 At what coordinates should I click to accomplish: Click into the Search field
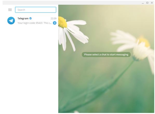36,10
